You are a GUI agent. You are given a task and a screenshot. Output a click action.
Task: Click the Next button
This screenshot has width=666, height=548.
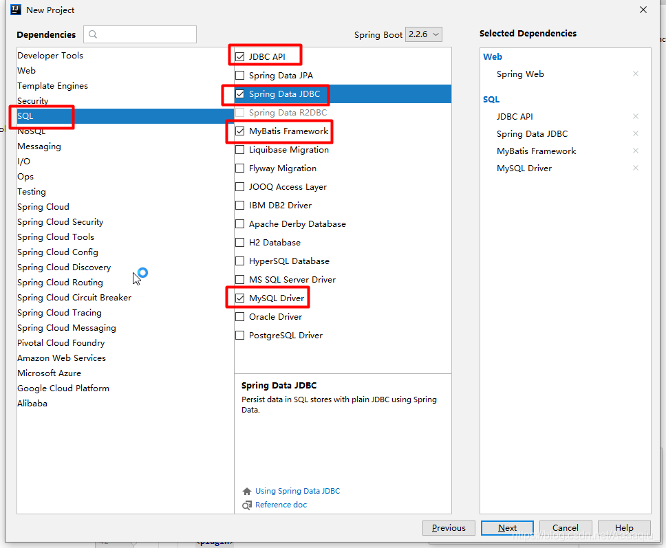coord(507,528)
